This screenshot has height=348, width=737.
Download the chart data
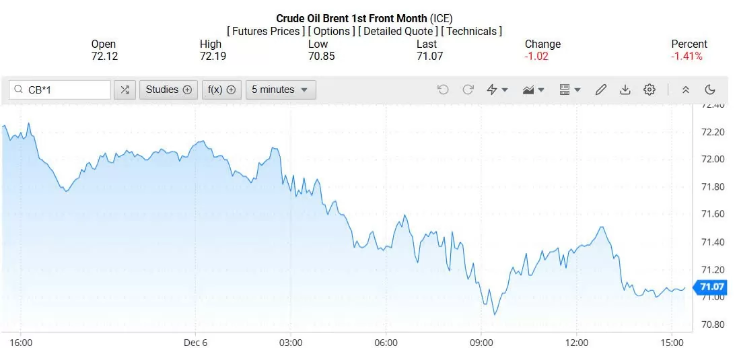(x=625, y=90)
